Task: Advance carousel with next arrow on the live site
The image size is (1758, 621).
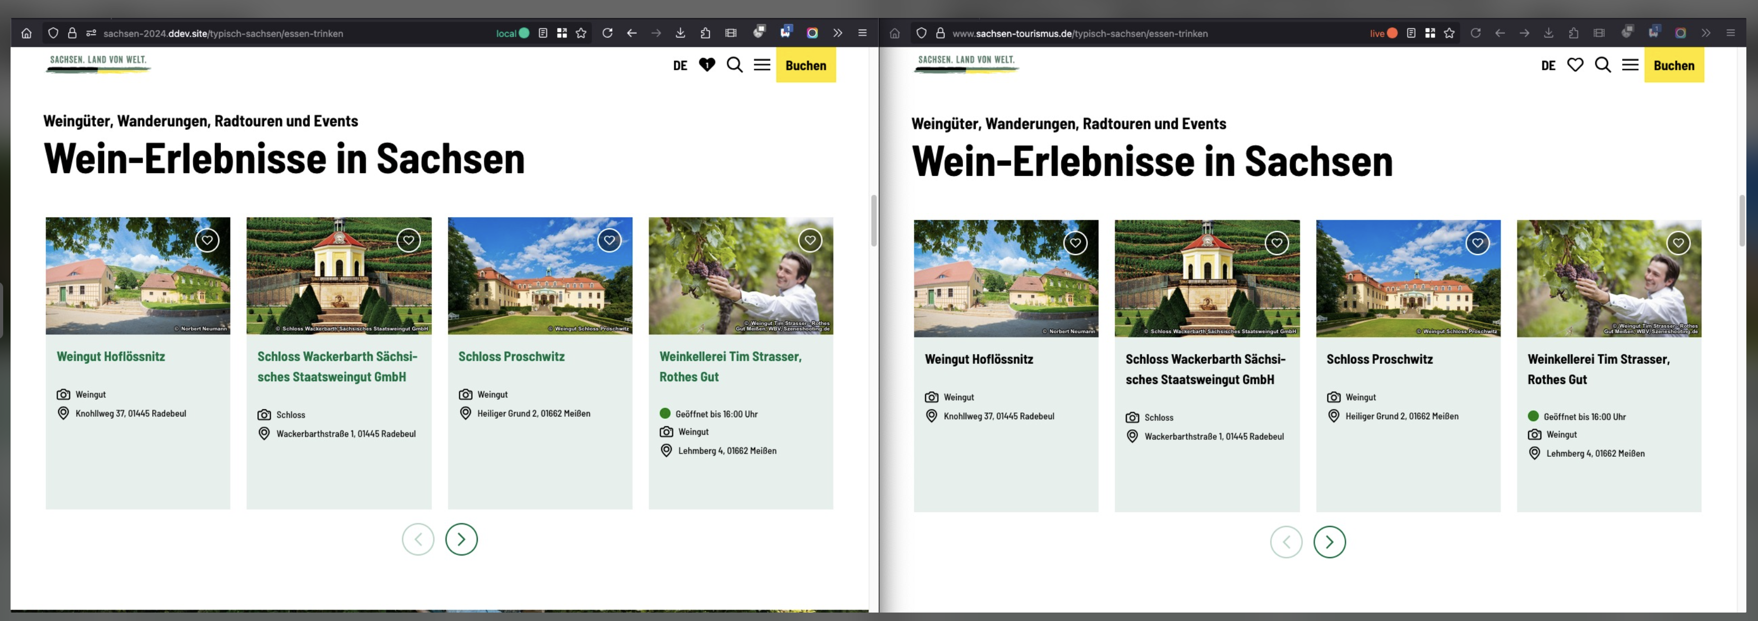Action: (x=1329, y=543)
